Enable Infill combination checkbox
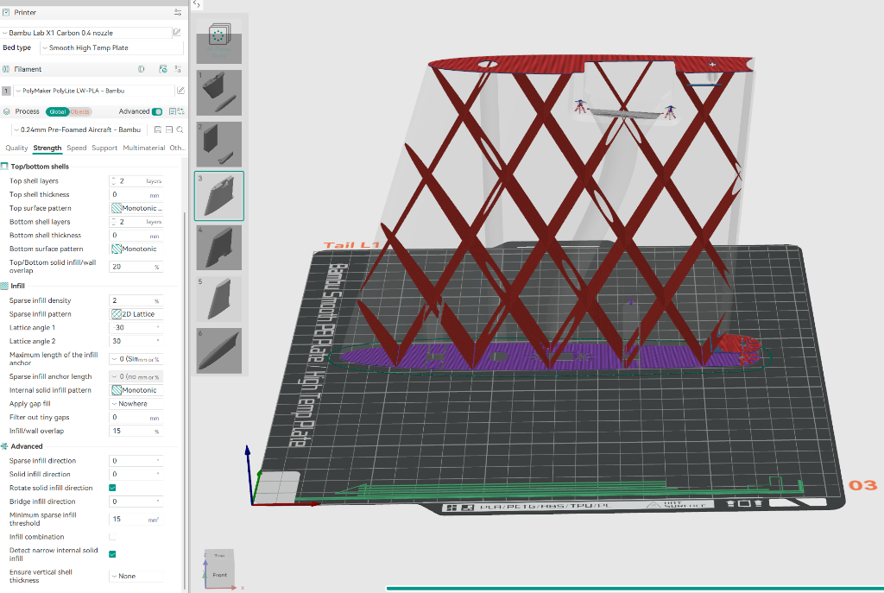The image size is (884, 593). (x=112, y=536)
